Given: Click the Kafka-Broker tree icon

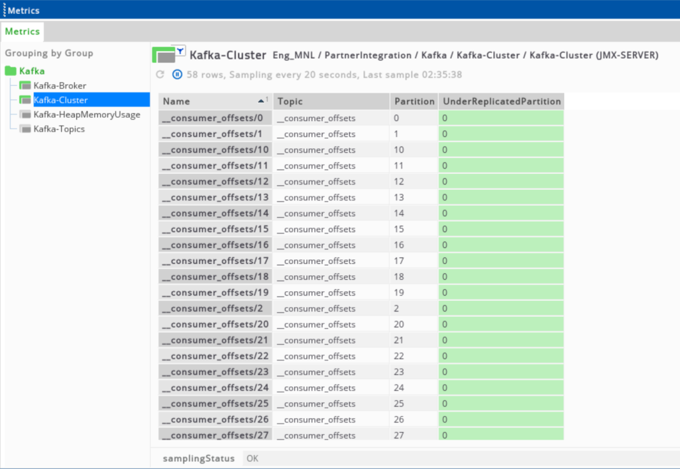Looking at the screenshot, I should [x=25, y=85].
